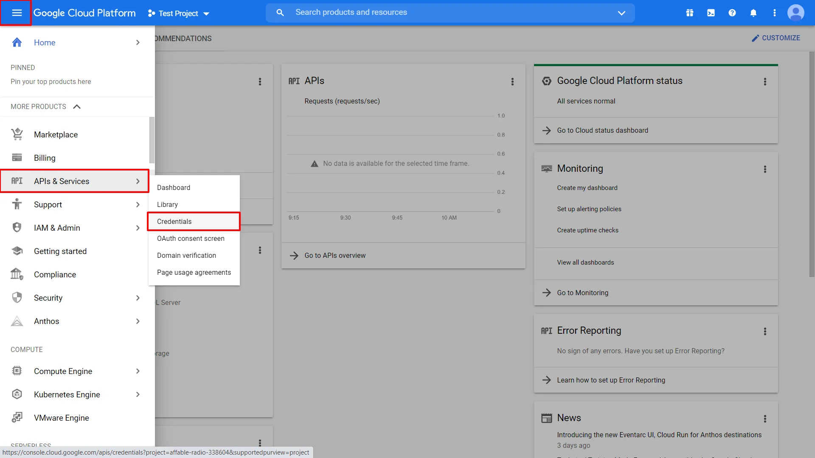815x458 pixels.
Task: Open the Getting started menu entry
Action: (75, 251)
